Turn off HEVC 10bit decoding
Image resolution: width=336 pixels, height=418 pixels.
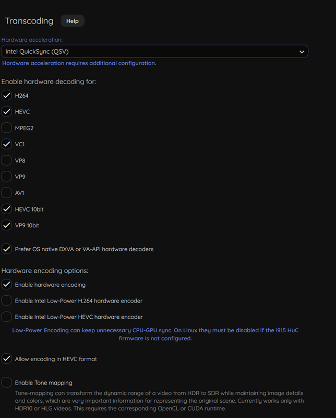click(x=7, y=209)
